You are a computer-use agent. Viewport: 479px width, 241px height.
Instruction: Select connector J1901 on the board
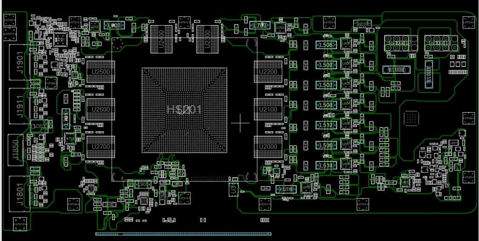pyautogui.click(x=20, y=62)
